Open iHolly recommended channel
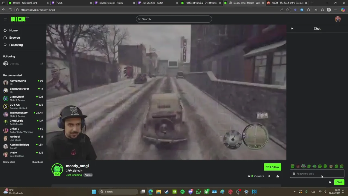This screenshot has width=348, height=196. coord(23,154)
